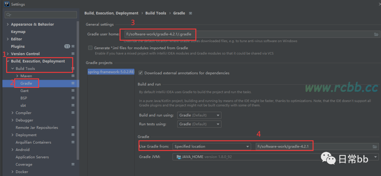Select Keymap in settings tree
Image resolution: width=381 pixels, height=176 pixels.
click(18, 32)
